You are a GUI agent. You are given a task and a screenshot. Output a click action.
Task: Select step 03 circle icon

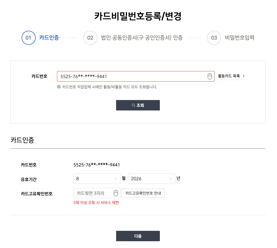tap(214, 38)
